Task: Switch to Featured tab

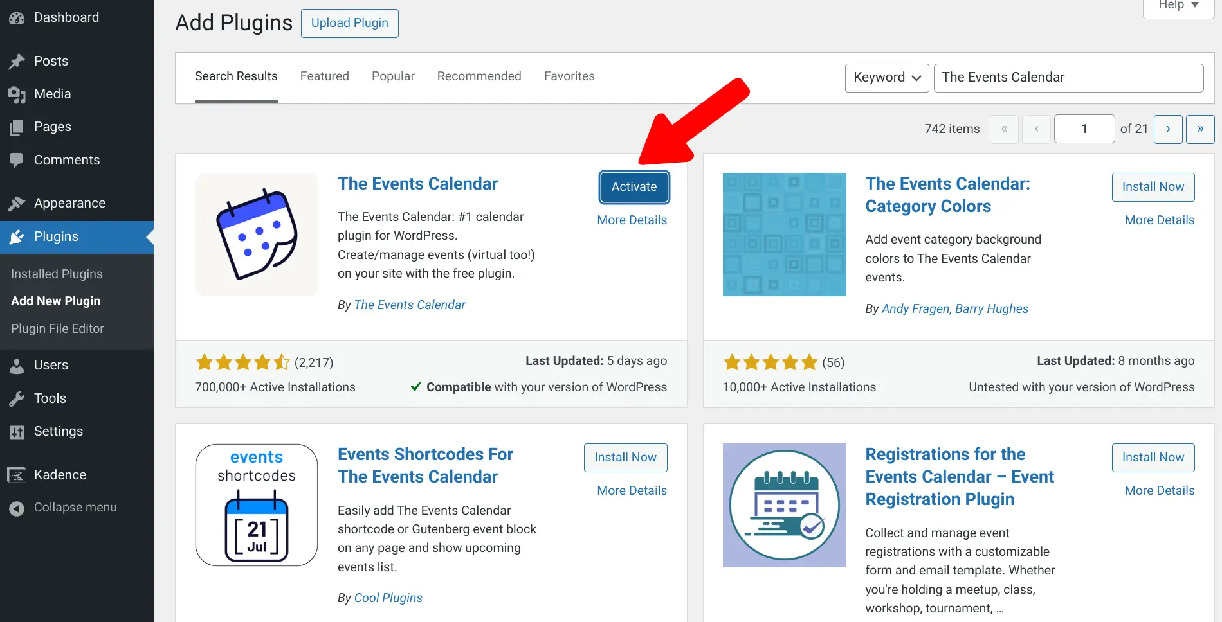Action: [325, 76]
